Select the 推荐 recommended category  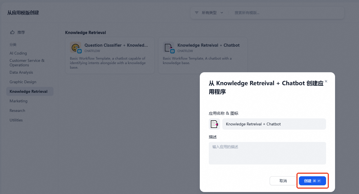pos(30,32)
